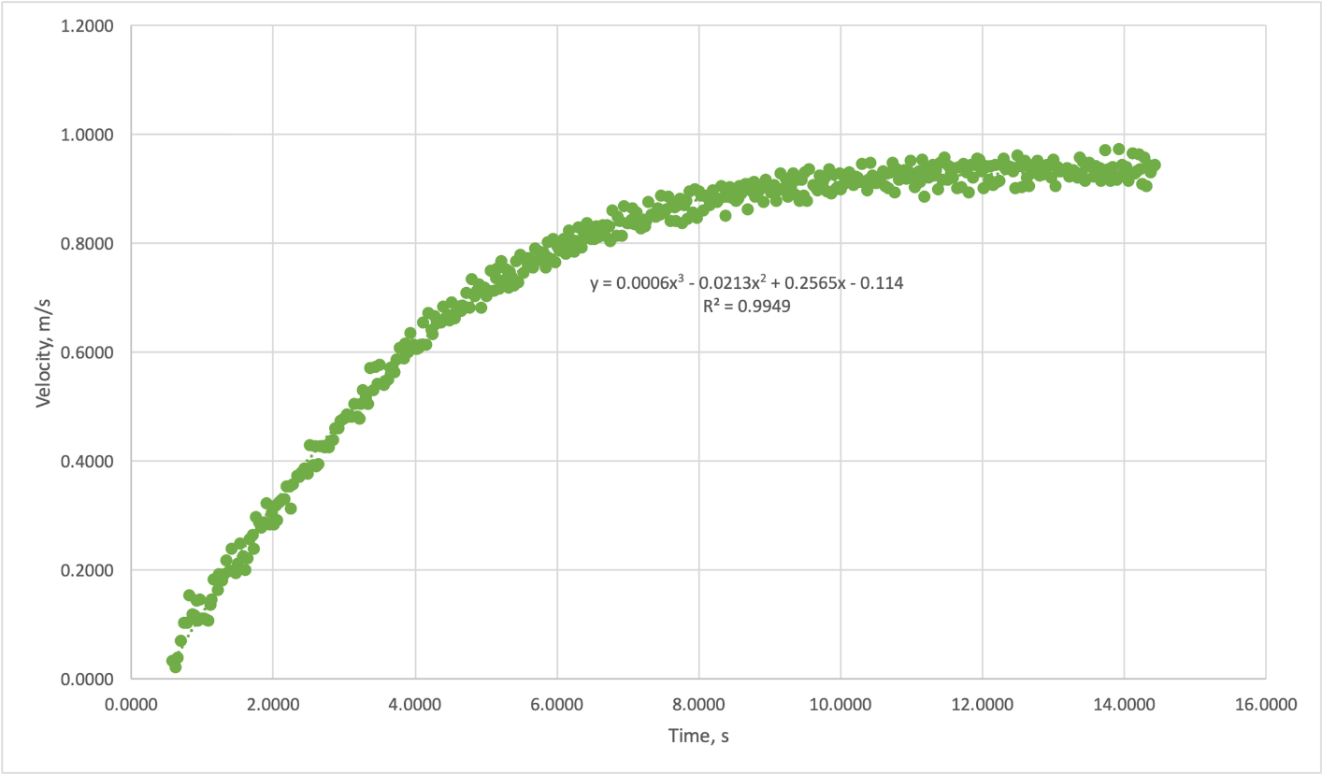Click the 14.0000 label on the time axis
Screen dimensions: 1322x774
[1124, 702]
